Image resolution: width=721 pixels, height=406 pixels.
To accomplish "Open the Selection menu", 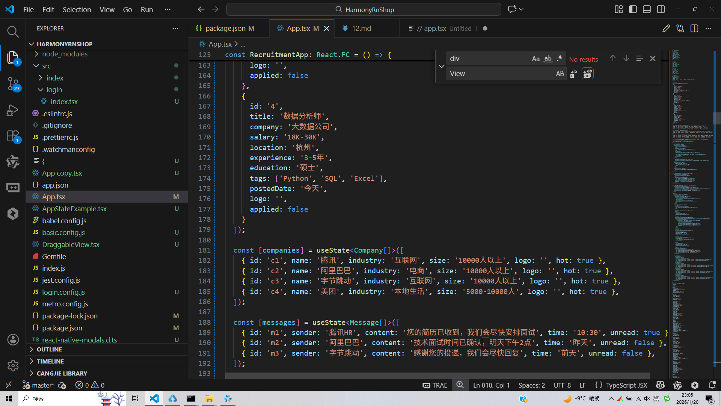I will point(77,9).
